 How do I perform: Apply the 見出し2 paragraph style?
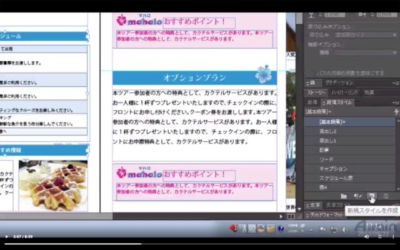pyautogui.click(x=350, y=131)
